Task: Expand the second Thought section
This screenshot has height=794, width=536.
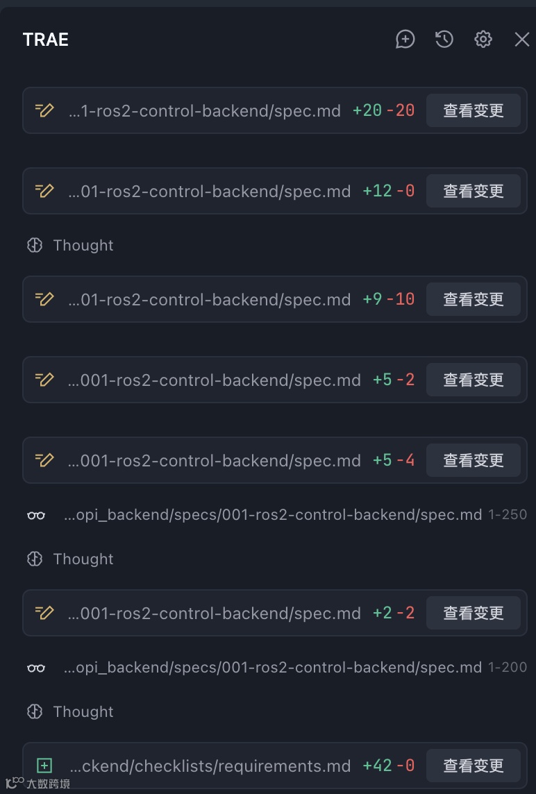Action: coord(83,559)
